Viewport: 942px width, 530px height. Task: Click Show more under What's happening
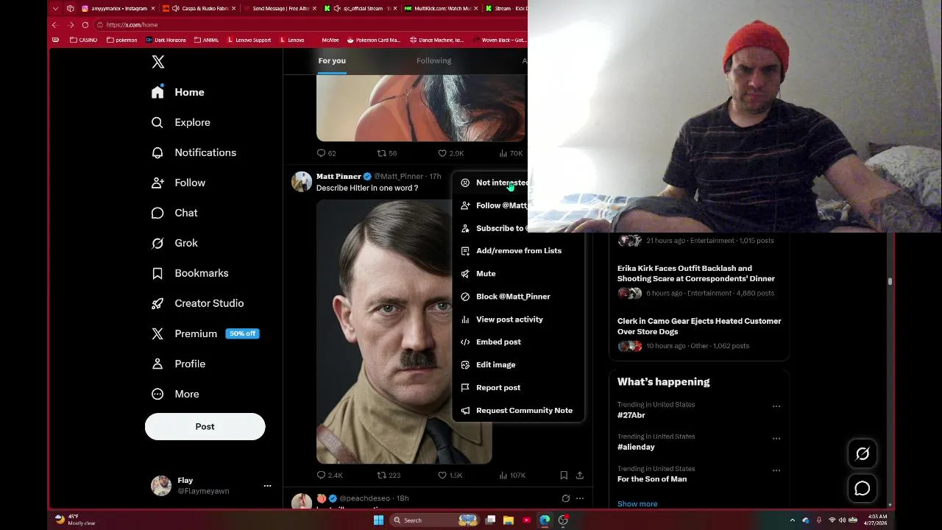click(637, 504)
